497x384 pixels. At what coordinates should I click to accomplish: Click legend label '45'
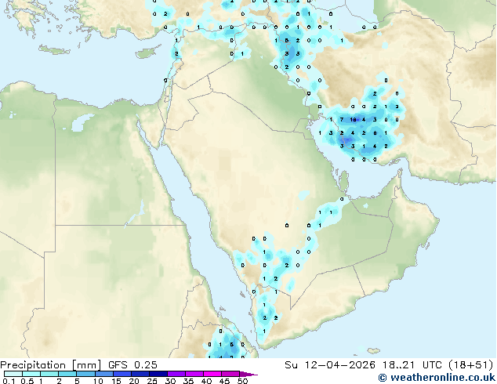[x=224, y=381]
